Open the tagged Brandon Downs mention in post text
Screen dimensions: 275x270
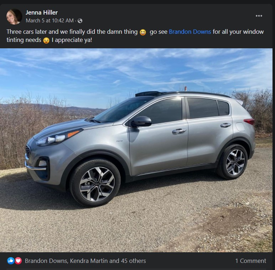pos(190,32)
